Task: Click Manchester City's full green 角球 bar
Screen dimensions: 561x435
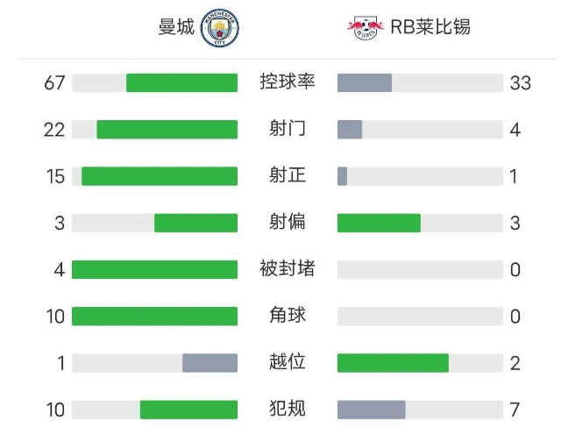Action: [154, 316]
